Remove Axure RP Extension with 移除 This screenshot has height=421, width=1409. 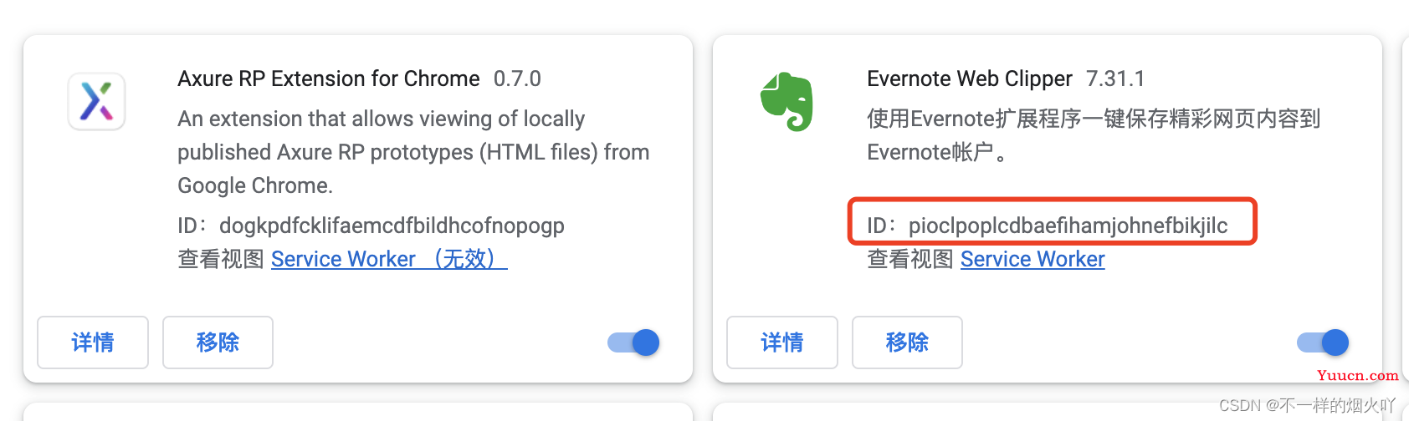[x=218, y=342]
